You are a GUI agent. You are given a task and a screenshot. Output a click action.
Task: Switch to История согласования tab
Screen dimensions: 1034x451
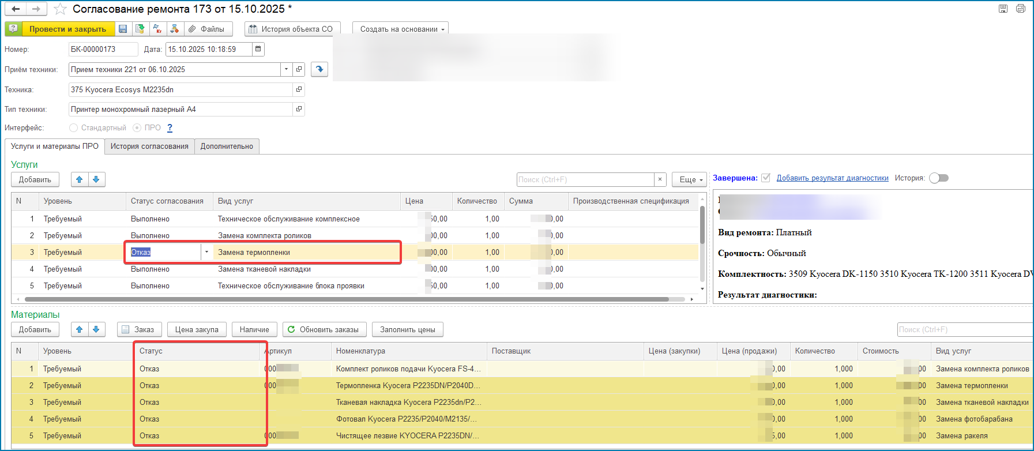(x=149, y=146)
